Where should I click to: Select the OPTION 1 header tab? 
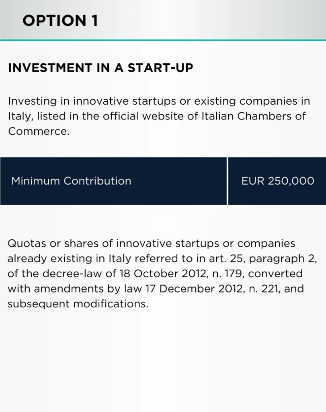pyautogui.click(x=60, y=21)
